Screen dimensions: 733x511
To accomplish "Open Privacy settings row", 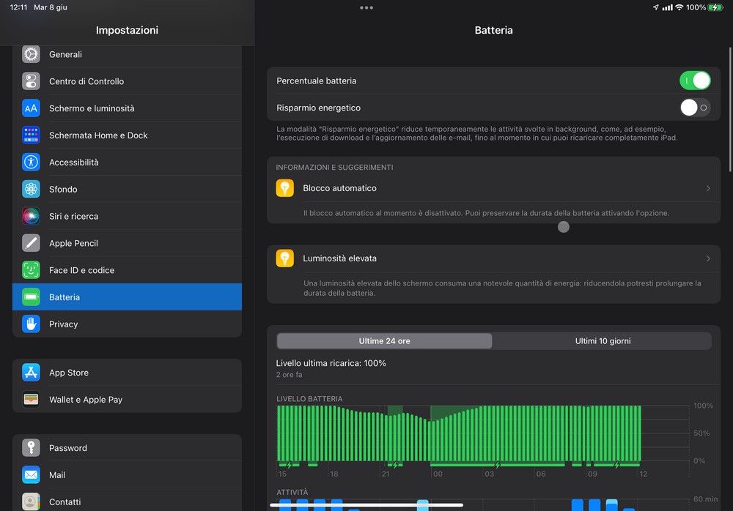I will click(x=127, y=324).
